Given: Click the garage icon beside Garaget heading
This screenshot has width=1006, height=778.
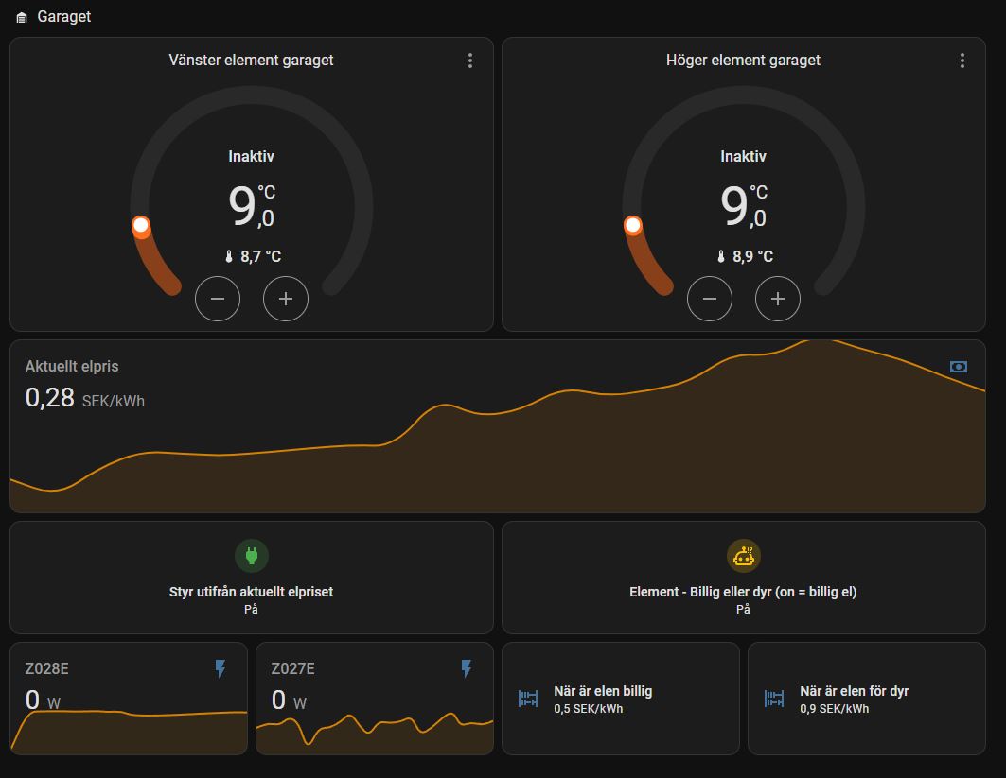Looking at the screenshot, I should tap(22, 17).
